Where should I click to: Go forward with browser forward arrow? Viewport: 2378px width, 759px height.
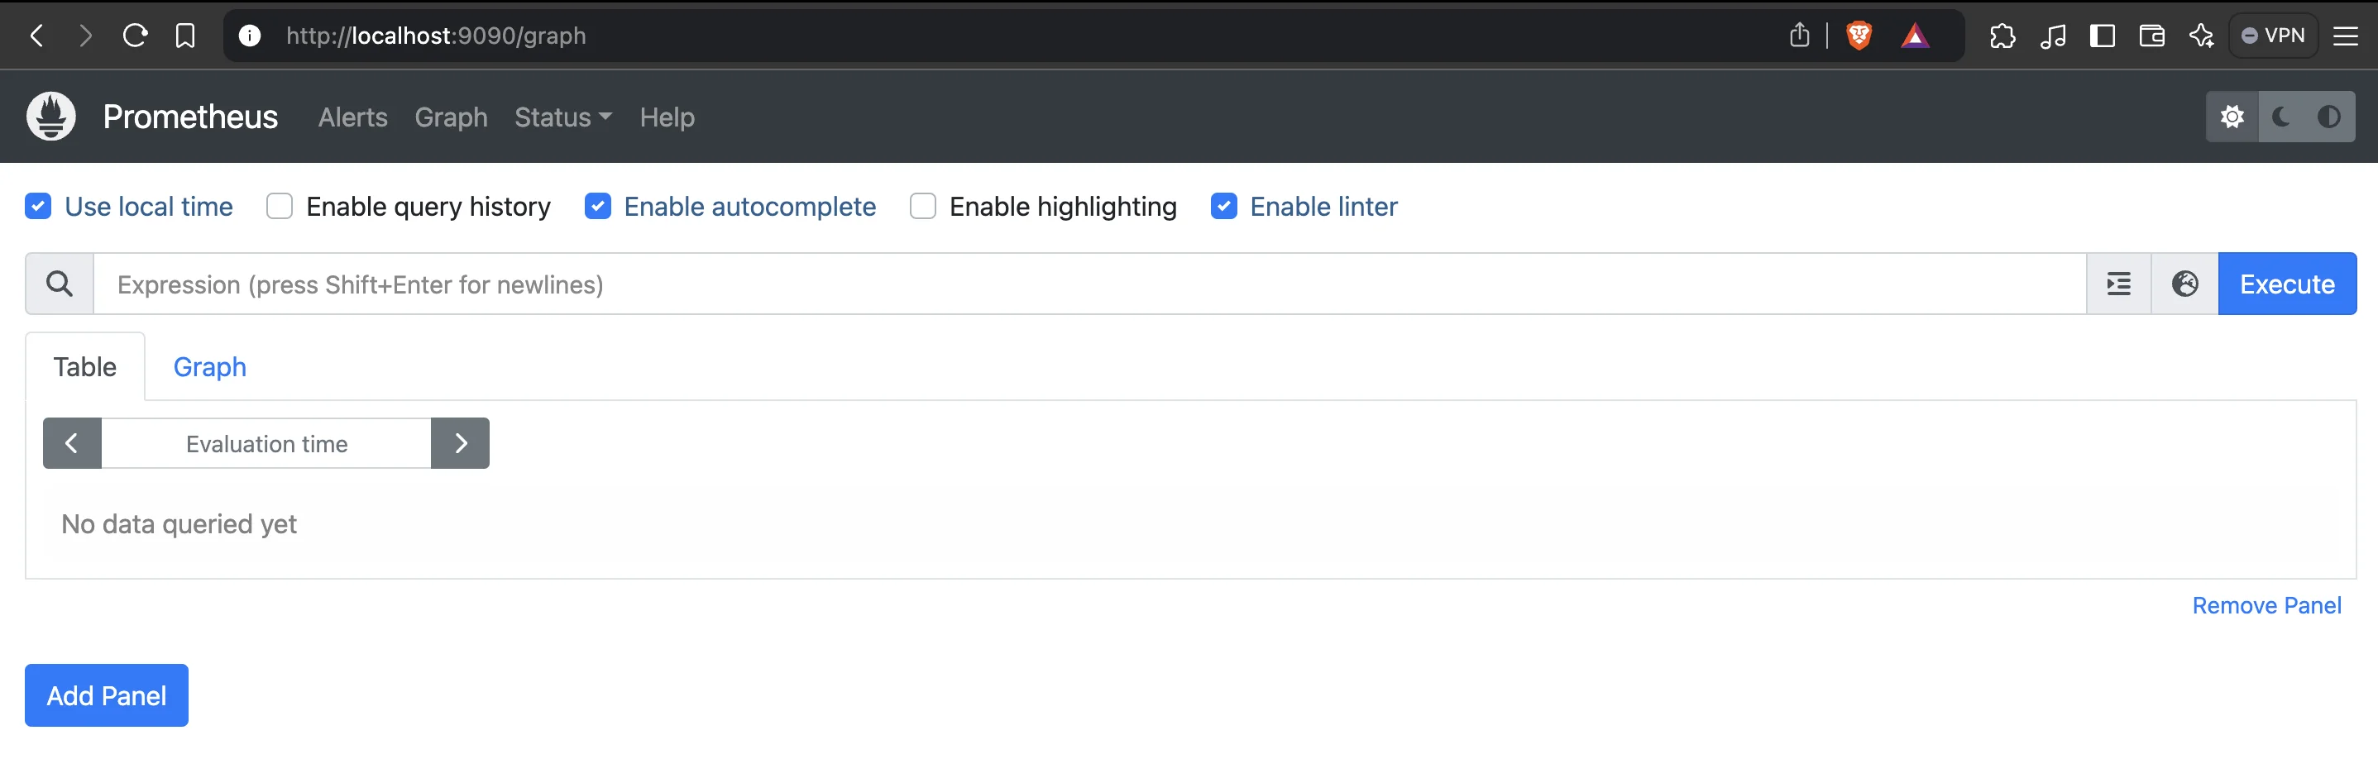[x=86, y=36]
